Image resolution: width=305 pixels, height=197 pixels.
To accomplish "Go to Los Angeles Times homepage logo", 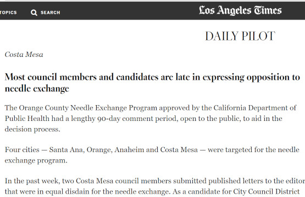I will 240,10.
